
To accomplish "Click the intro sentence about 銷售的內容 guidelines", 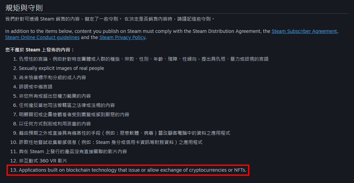I will (x=110, y=19).
